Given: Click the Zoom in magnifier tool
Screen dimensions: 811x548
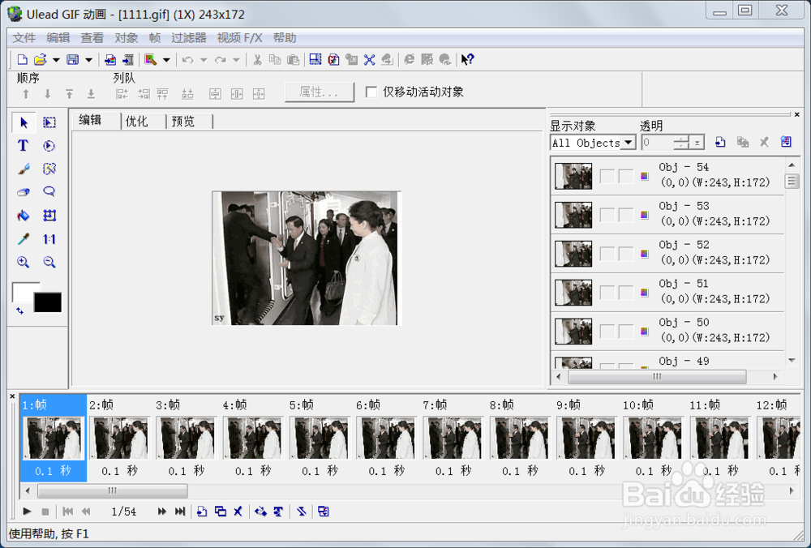Looking at the screenshot, I should point(24,262).
